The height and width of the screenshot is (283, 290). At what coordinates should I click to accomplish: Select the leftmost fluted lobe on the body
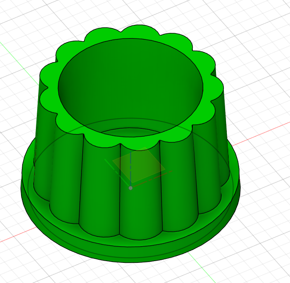[43, 145]
